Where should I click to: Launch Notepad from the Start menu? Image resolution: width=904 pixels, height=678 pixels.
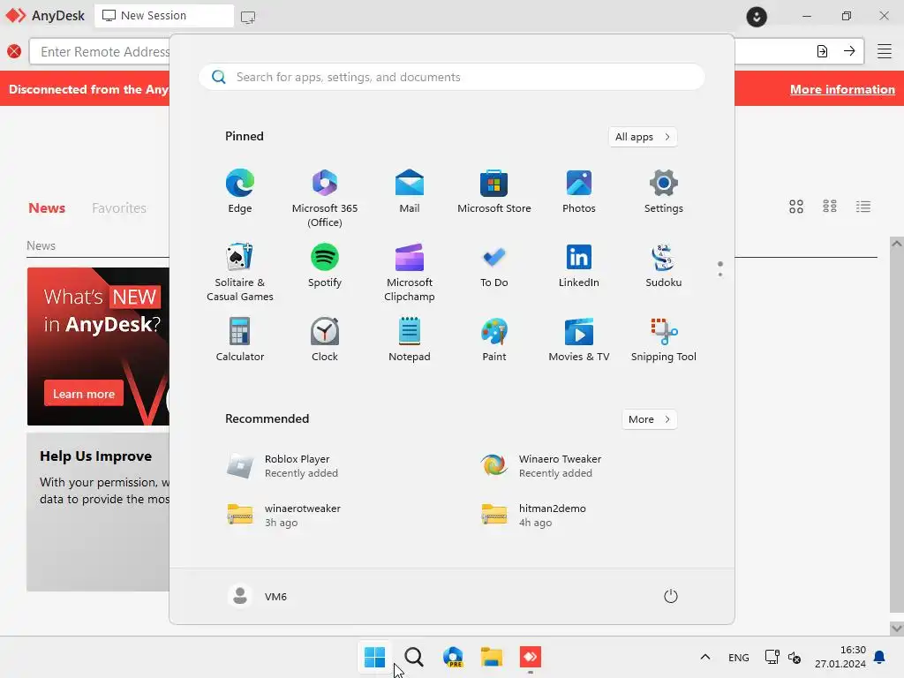click(x=410, y=340)
